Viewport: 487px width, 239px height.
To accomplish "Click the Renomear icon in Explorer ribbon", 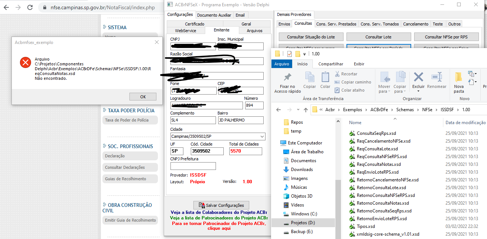I will click(437, 77).
